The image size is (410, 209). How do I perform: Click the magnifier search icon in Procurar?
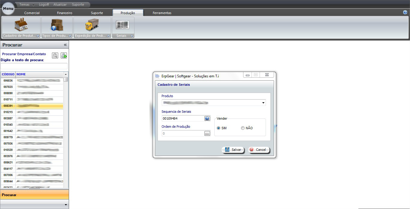pos(55,55)
